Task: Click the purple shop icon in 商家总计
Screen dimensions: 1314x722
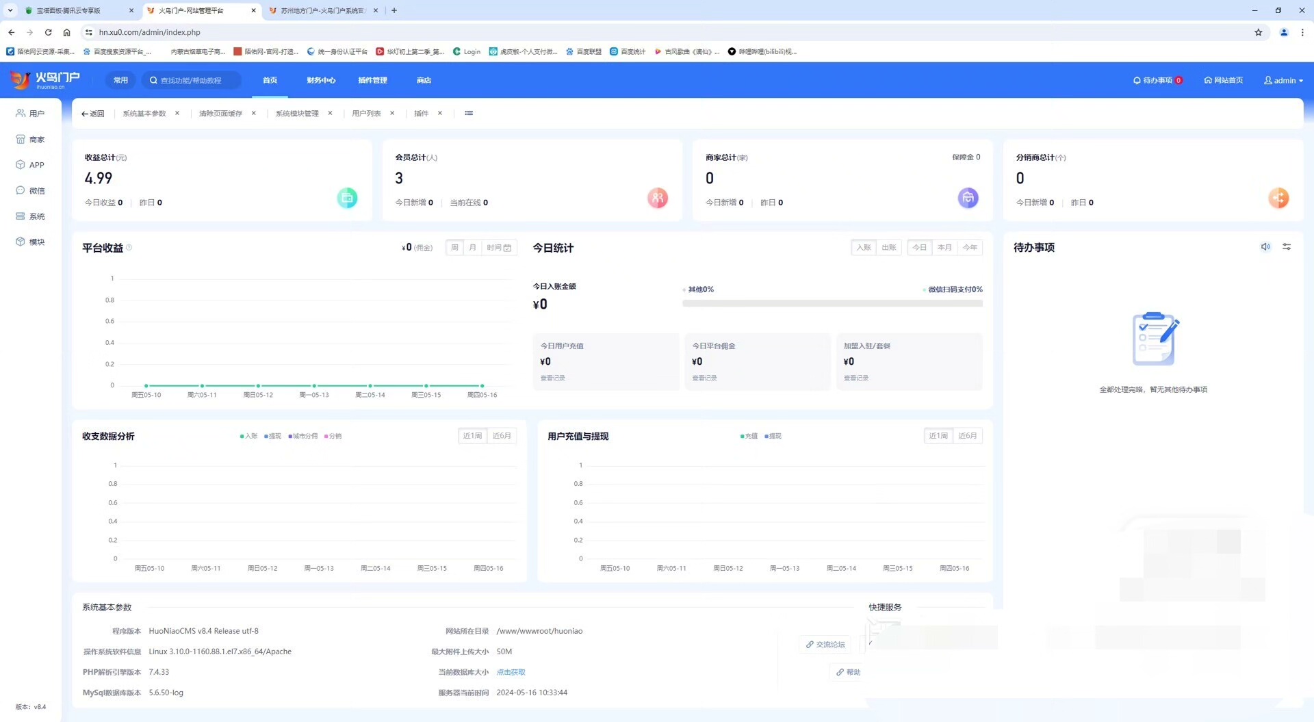Action: click(968, 198)
